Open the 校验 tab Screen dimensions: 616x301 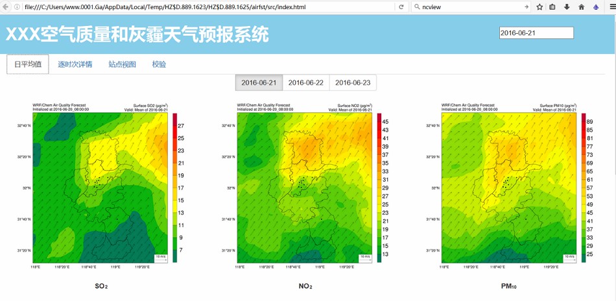point(159,64)
